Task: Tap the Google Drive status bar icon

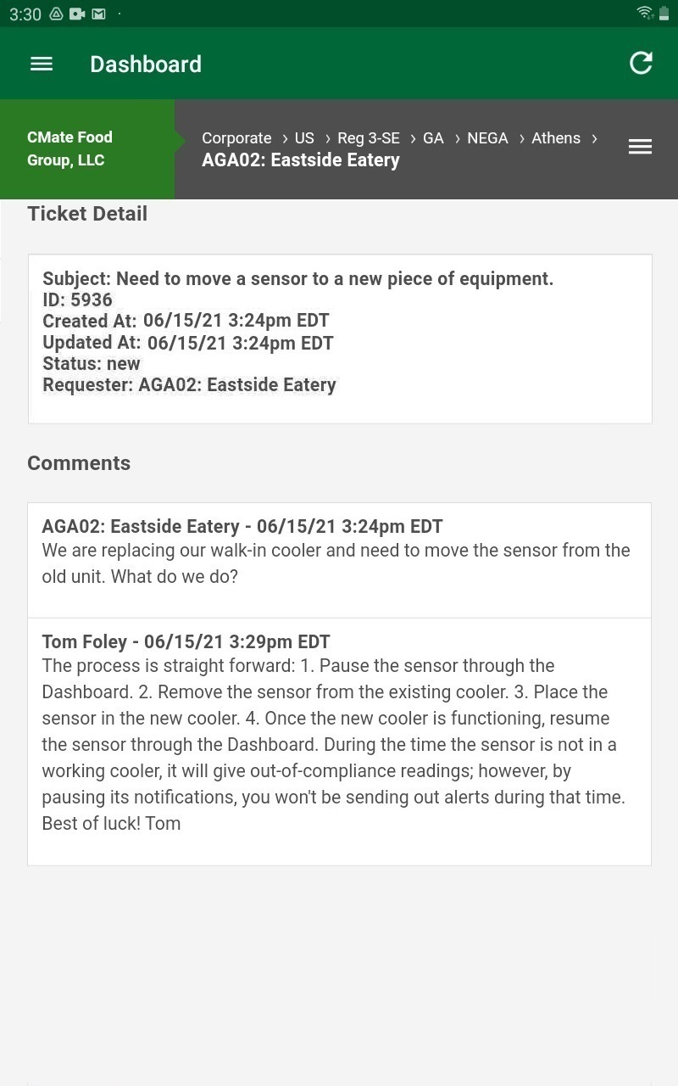Action: point(57,14)
